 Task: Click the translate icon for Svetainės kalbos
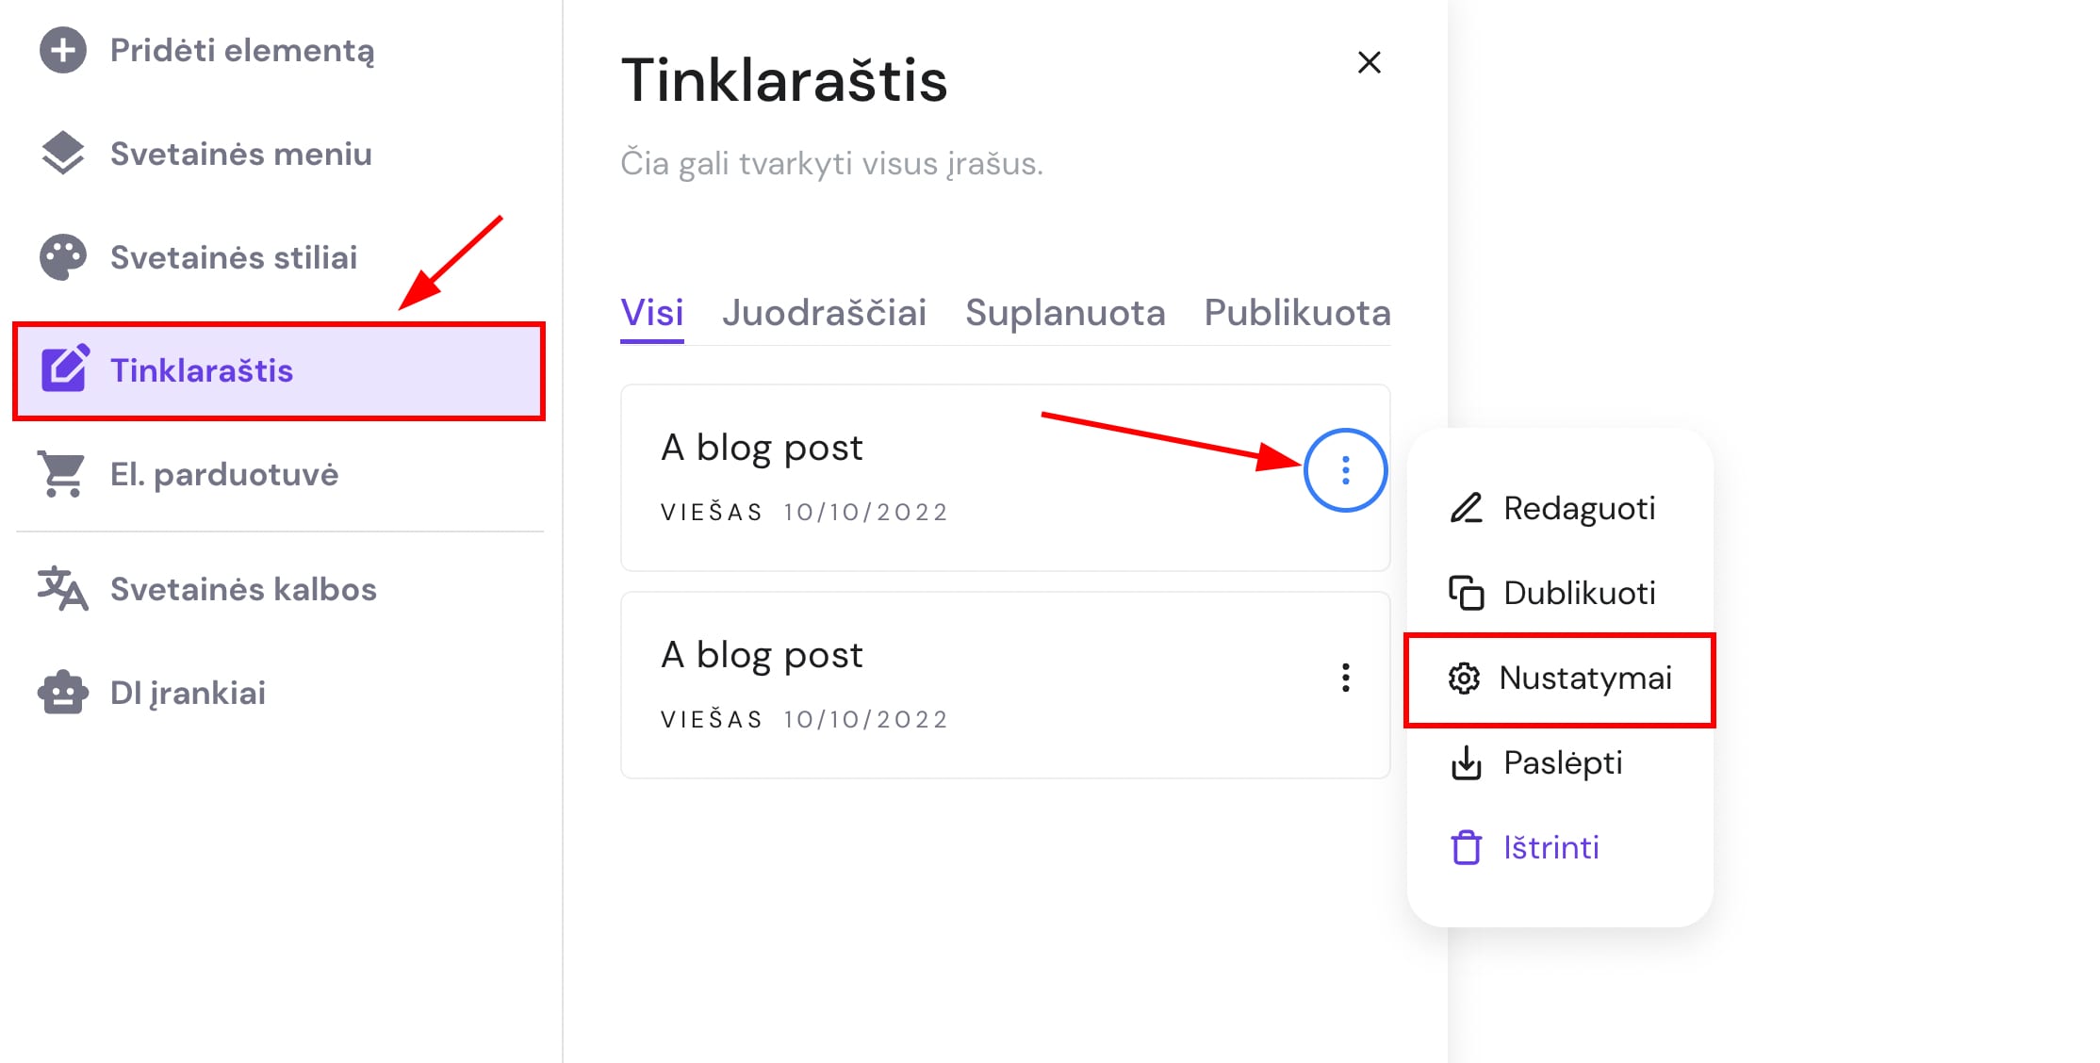pos(62,589)
